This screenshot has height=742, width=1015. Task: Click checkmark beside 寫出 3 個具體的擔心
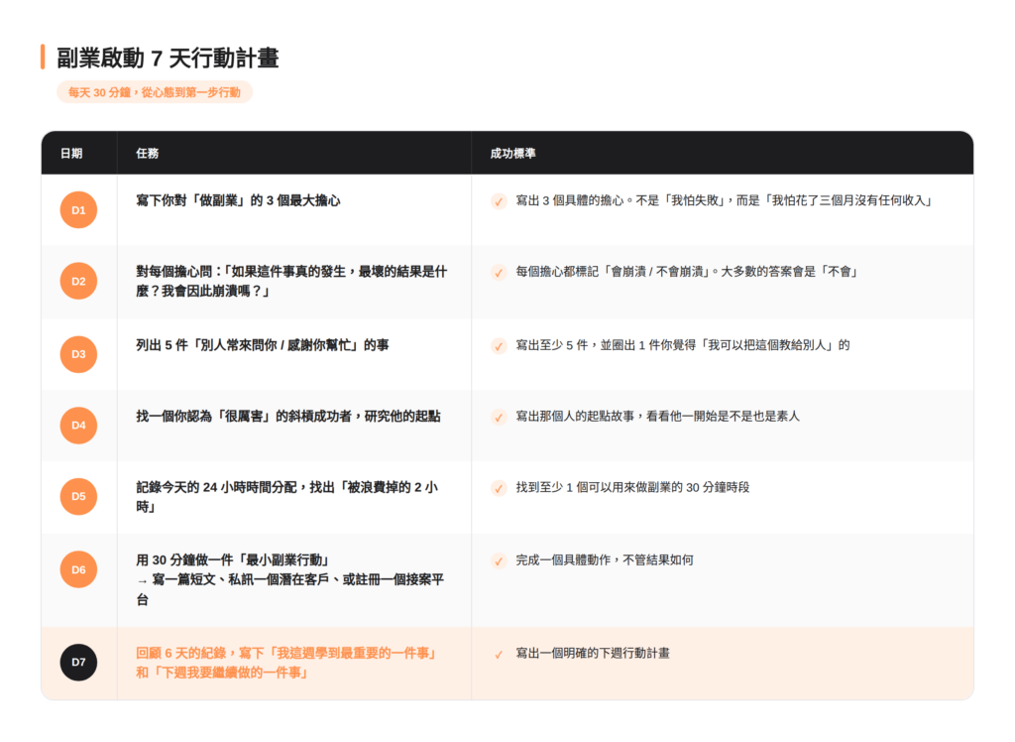click(x=499, y=201)
